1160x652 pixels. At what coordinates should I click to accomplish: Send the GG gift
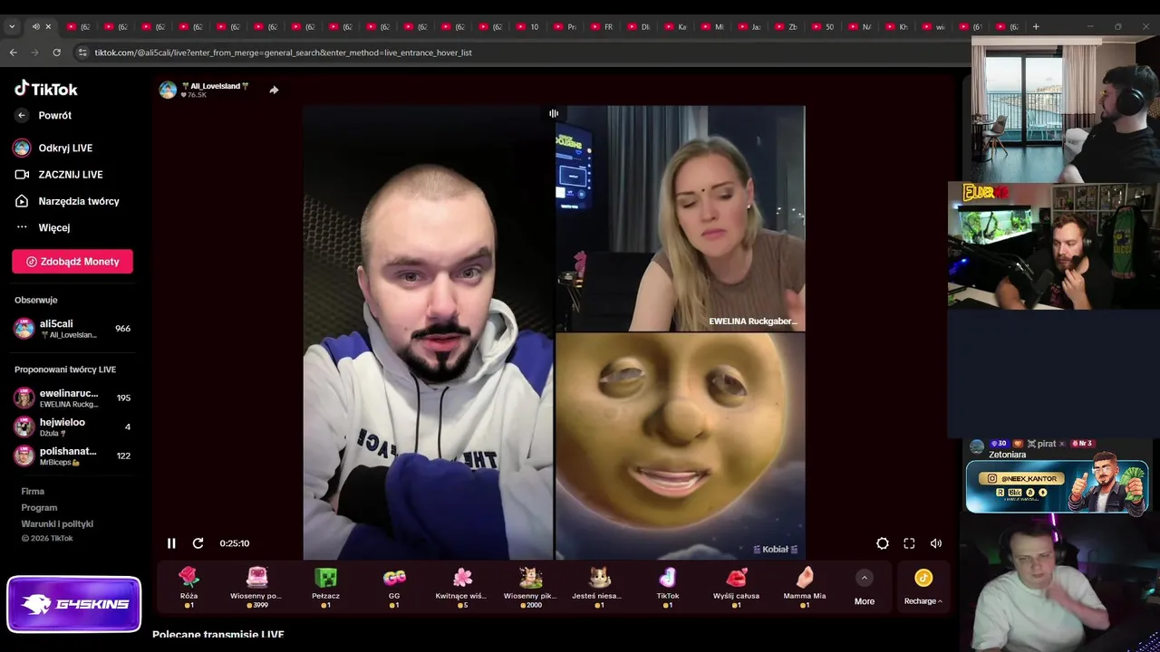pos(394,587)
